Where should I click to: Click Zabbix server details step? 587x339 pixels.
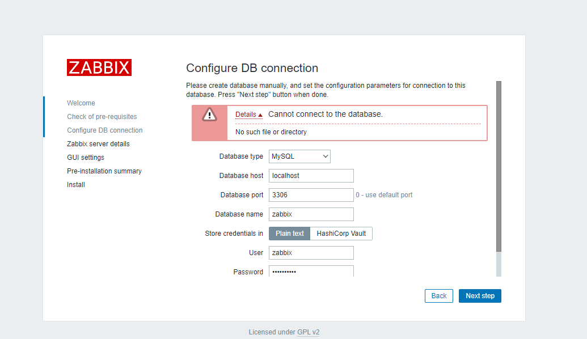(98, 144)
